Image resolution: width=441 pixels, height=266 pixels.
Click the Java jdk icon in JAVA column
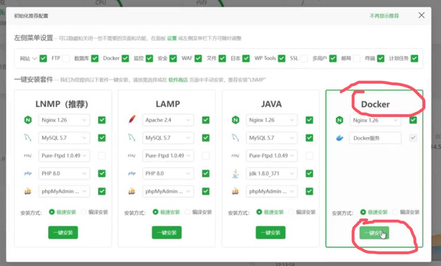tap(236, 173)
